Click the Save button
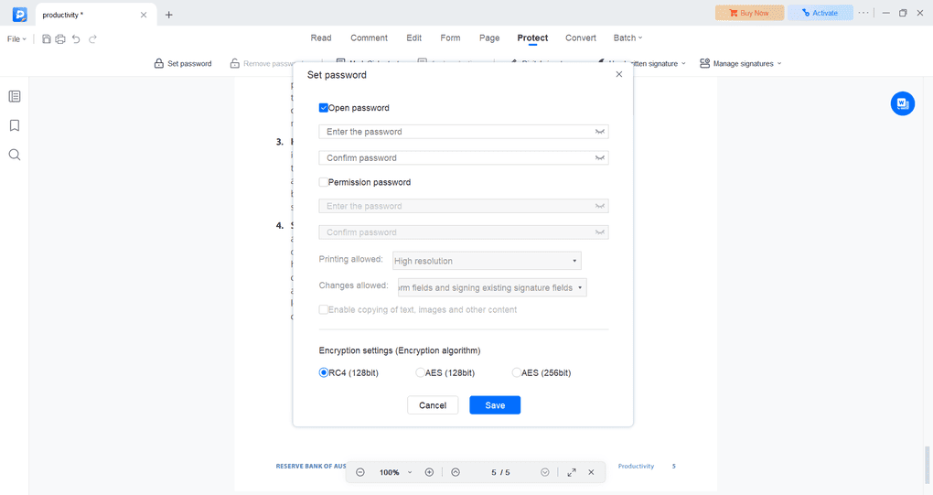Image resolution: width=933 pixels, height=495 pixels. [x=495, y=405]
